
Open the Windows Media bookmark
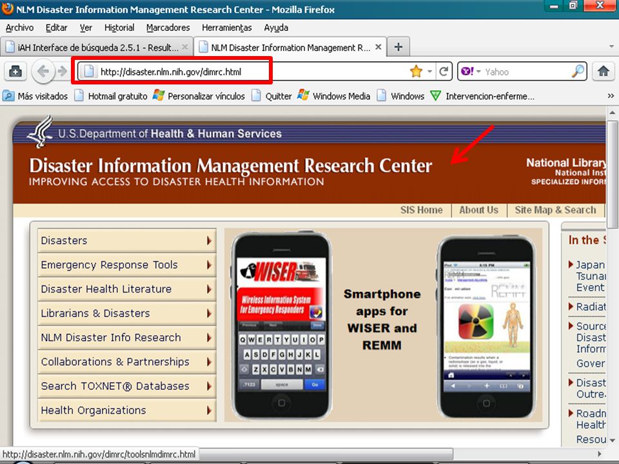click(334, 96)
